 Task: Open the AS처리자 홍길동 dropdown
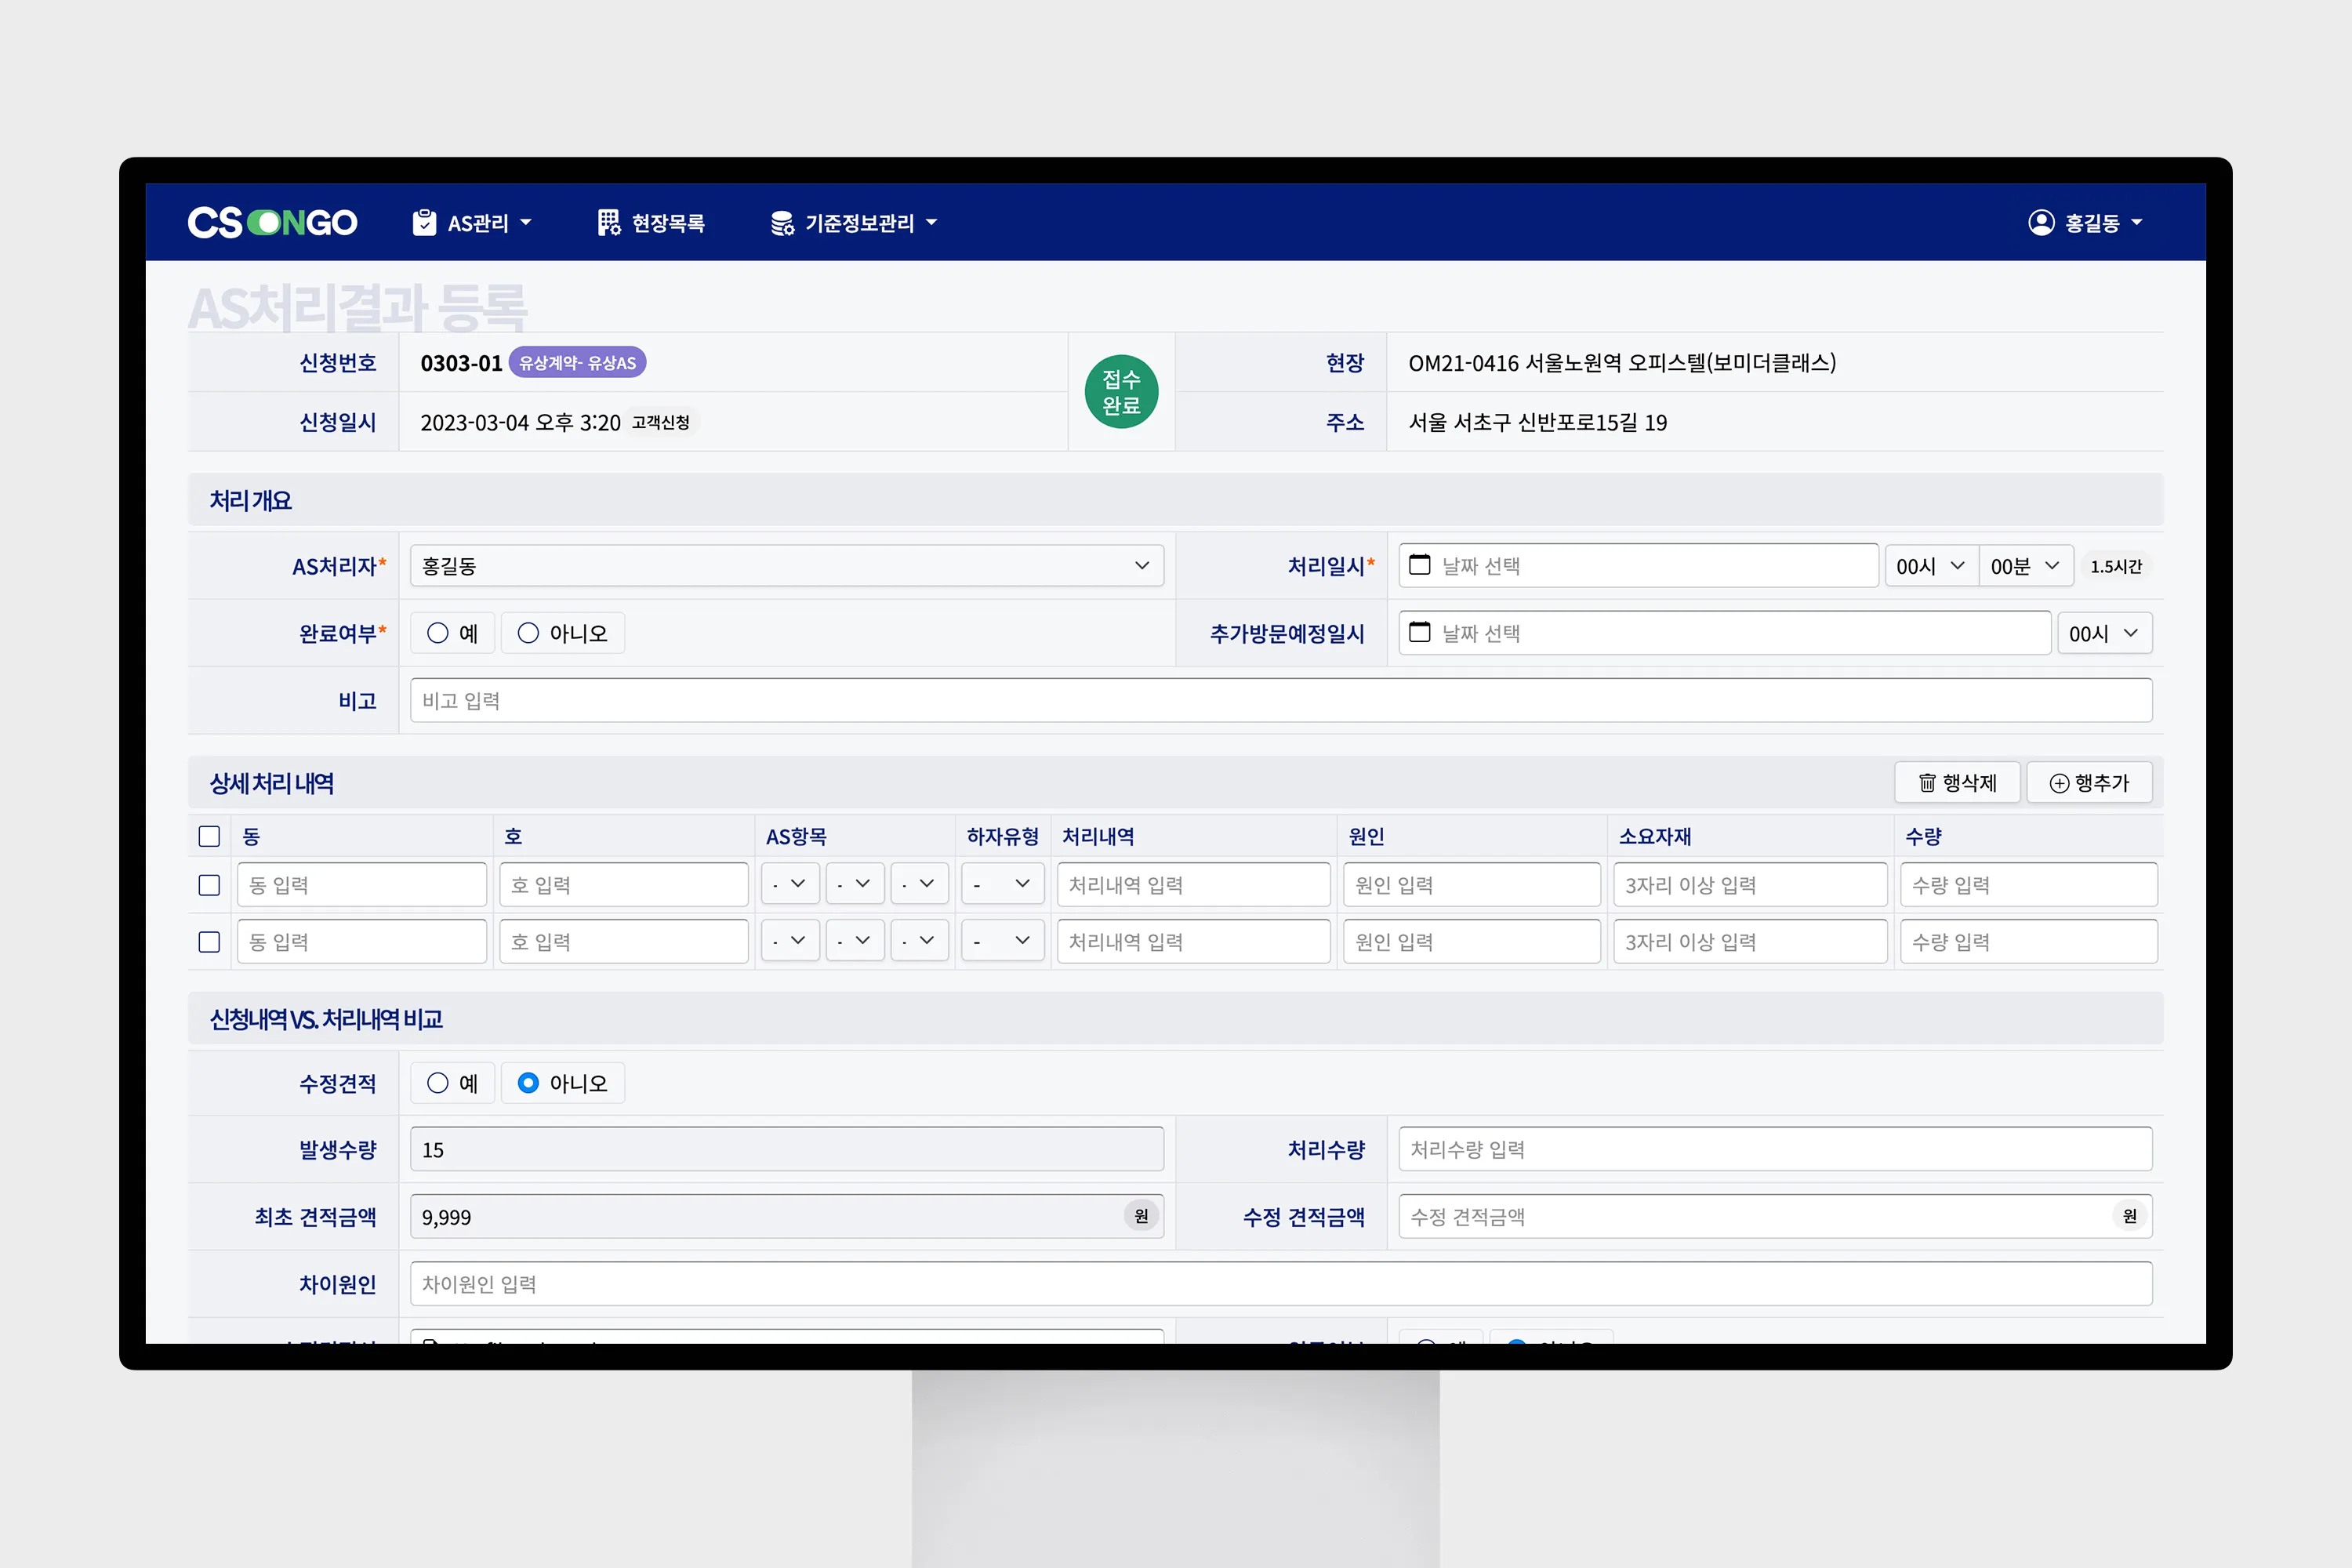pos(786,566)
